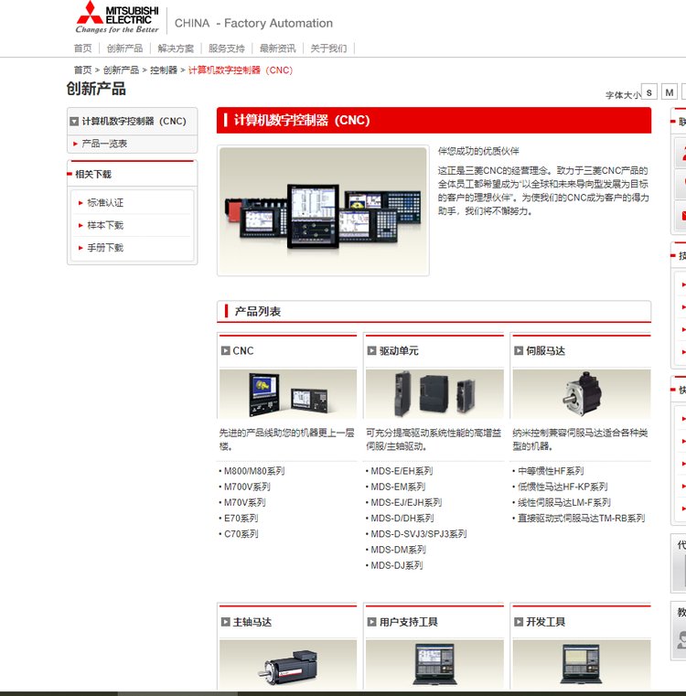Open 产品一览表 in the sidebar
Viewport: 686px width, 696px height.
pos(104,144)
